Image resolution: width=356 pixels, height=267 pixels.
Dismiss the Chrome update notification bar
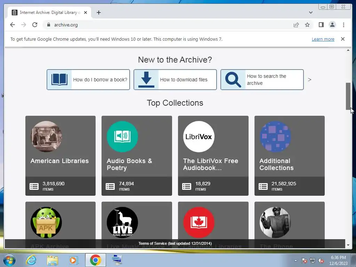click(x=342, y=39)
